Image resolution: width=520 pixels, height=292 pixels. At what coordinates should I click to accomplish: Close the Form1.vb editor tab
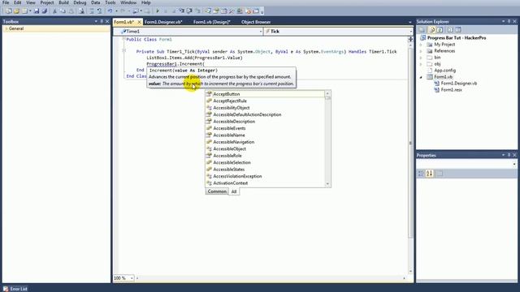pyautogui.click(x=139, y=22)
